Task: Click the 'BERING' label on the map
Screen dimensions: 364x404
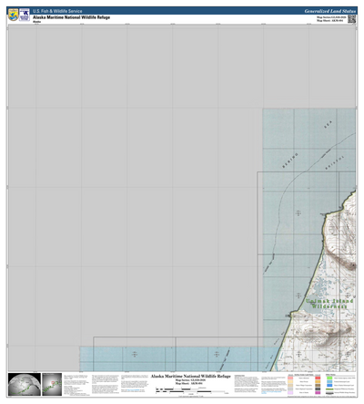Action: [x=290, y=161]
